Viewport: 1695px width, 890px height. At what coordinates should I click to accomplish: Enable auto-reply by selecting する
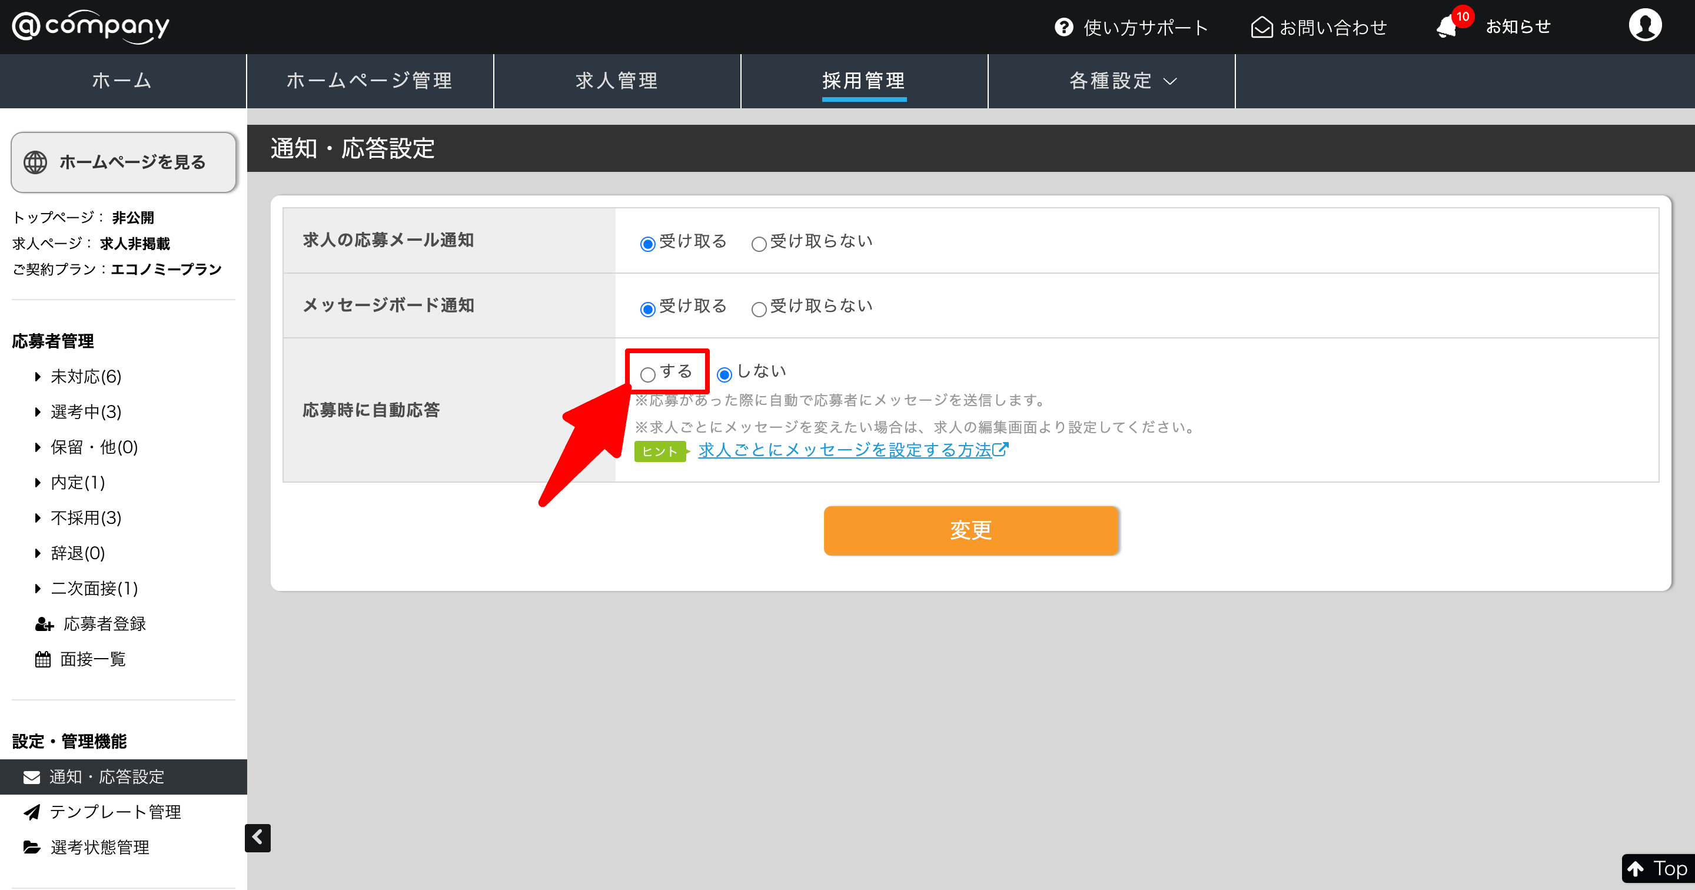(647, 374)
